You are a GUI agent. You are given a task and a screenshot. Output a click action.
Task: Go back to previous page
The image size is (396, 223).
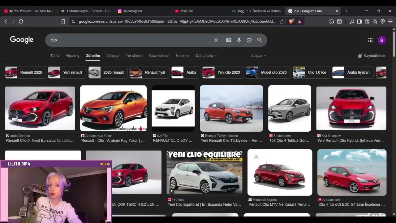click(6, 21)
